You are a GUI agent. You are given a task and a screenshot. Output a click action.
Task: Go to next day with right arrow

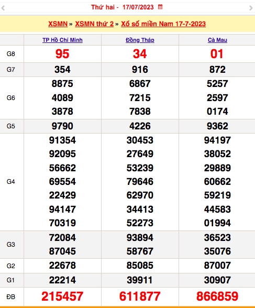251,8
